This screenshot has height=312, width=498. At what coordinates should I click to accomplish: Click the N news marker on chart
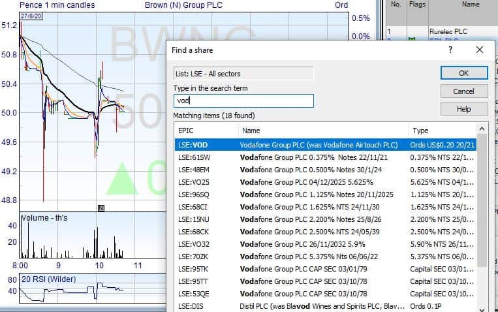(x=101, y=208)
